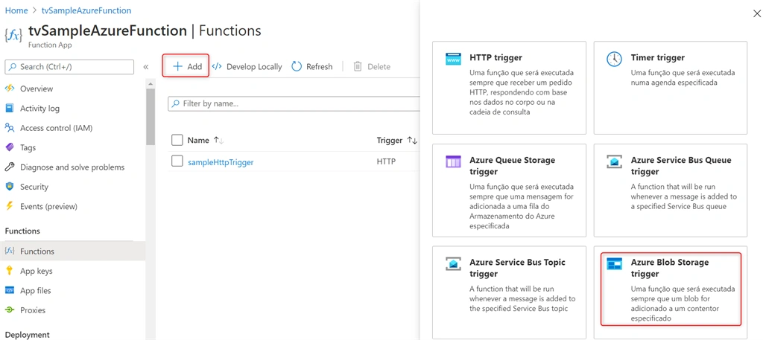Viewport: 763px width, 340px height.
Task: Click the Trigger column header text
Action: (390, 141)
